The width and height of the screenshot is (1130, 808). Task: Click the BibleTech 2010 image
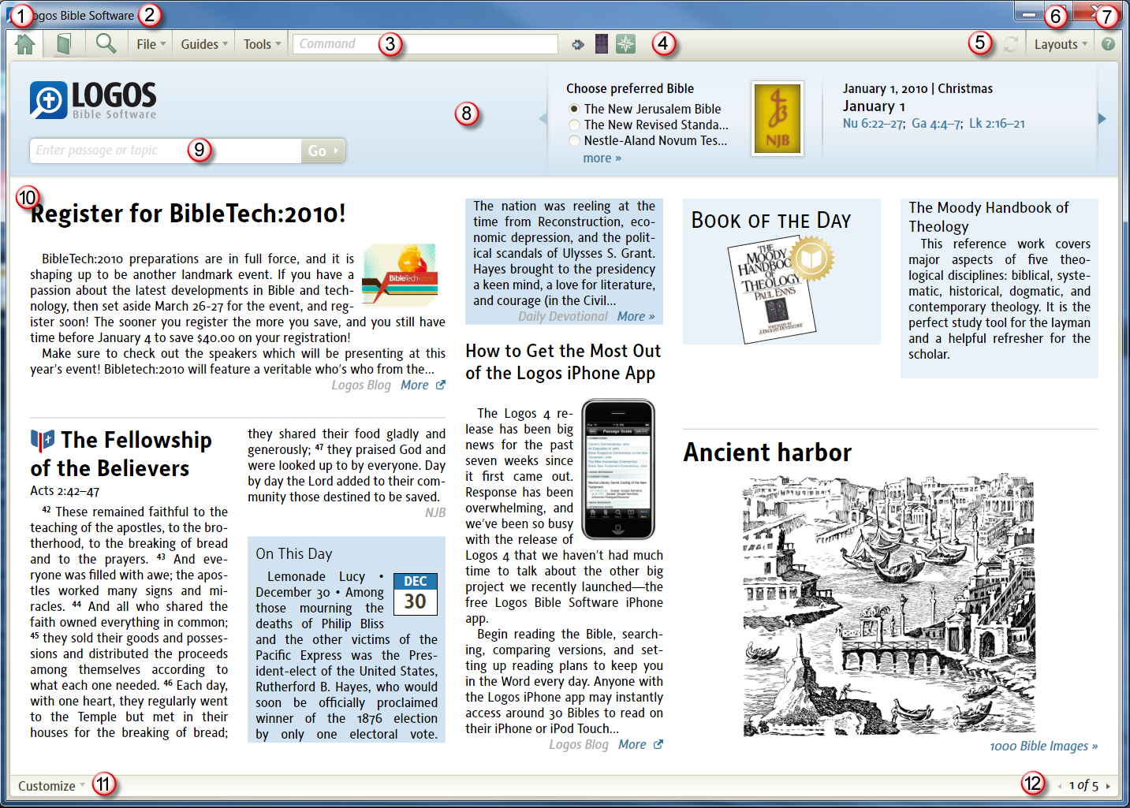coord(400,275)
